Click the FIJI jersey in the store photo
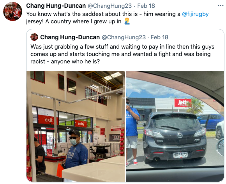The width and height of the screenshot is (226, 184). pos(76,155)
